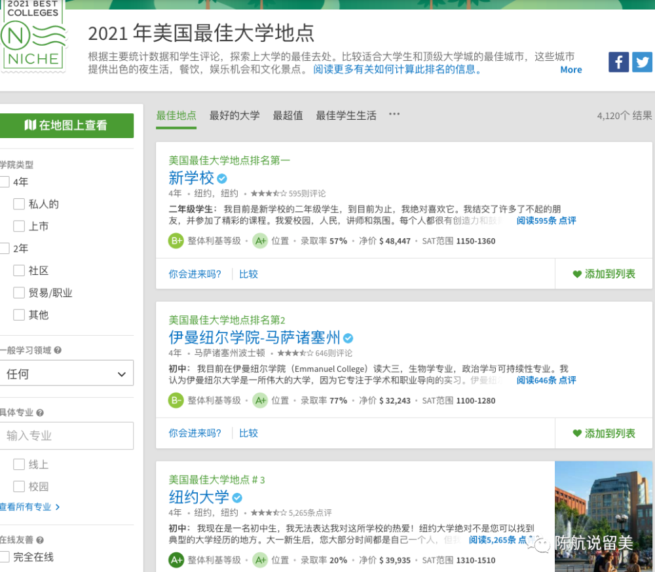Share the page on Facebook
655x572 pixels.
(x=618, y=62)
